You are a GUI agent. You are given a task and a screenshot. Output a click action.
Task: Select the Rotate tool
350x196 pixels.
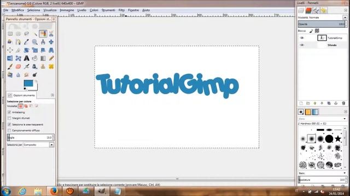(x=27, y=50)
